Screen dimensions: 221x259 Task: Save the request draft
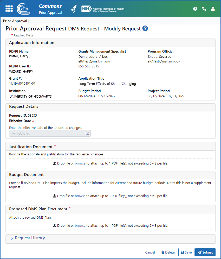coord(186,252)
